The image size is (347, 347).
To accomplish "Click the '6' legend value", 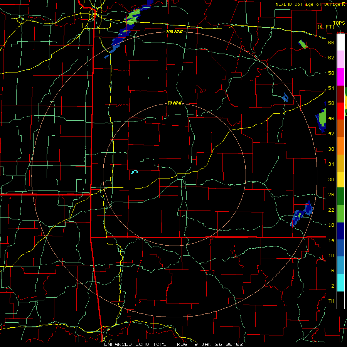I will (332, 270).
